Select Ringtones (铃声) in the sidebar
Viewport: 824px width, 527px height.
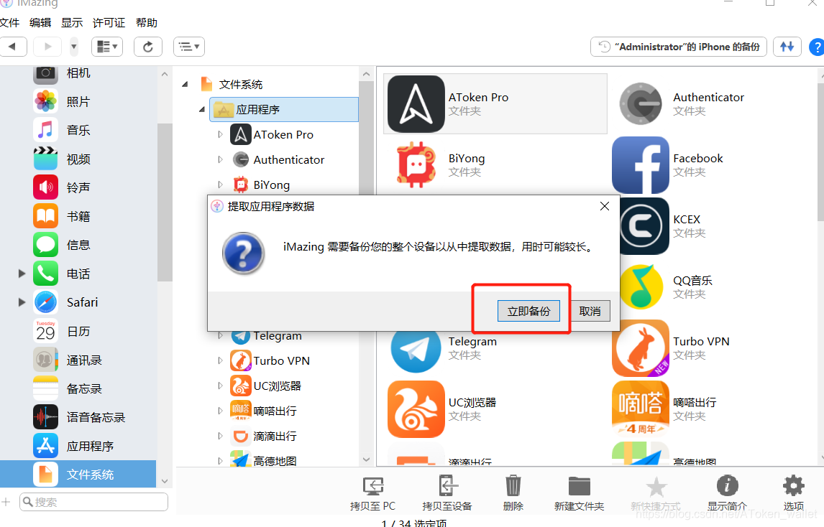coord(79,187)
